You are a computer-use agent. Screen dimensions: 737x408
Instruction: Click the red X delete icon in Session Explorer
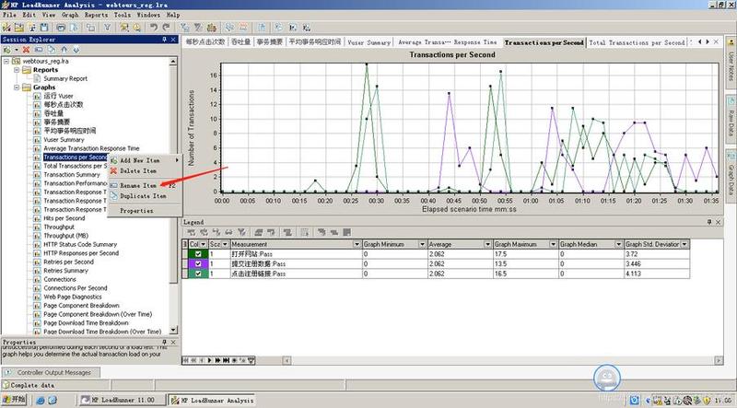(x=27, y=50)
